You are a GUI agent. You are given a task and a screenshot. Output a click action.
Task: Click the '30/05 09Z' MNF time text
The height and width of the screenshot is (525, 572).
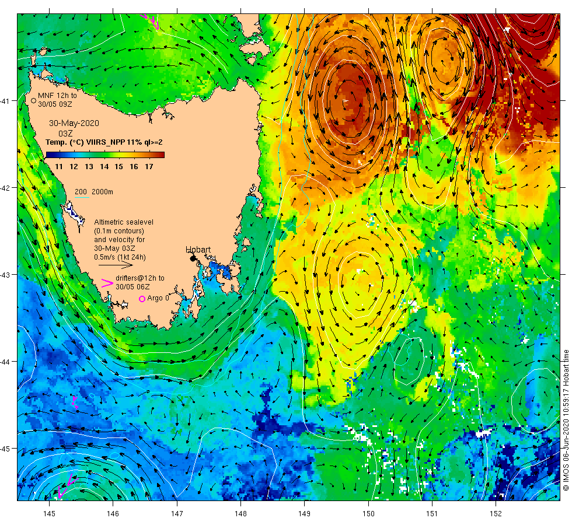[55, 104]
